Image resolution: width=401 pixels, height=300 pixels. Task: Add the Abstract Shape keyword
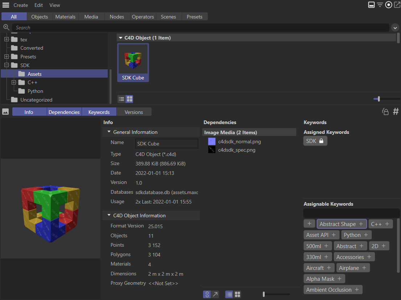[360, 224]
